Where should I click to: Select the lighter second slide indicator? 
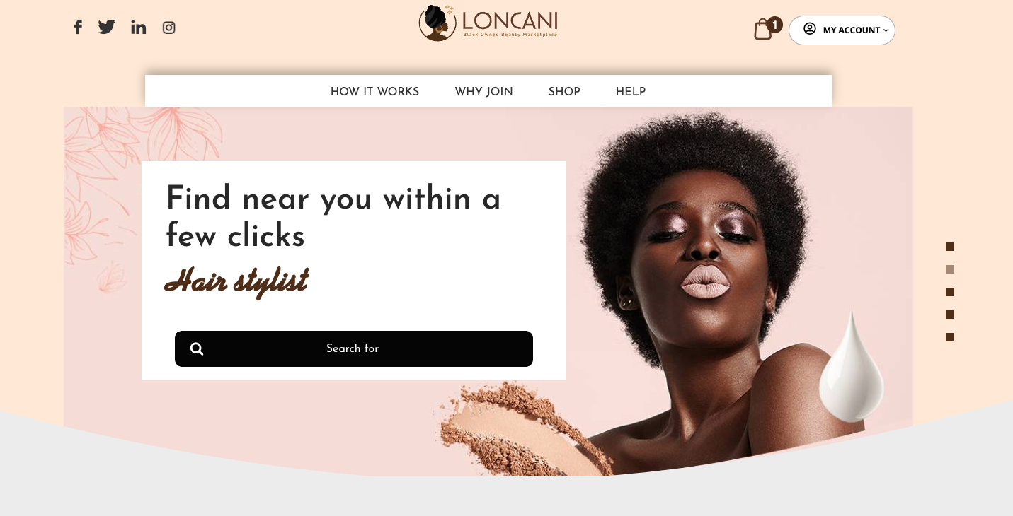[x=950, y=269]
